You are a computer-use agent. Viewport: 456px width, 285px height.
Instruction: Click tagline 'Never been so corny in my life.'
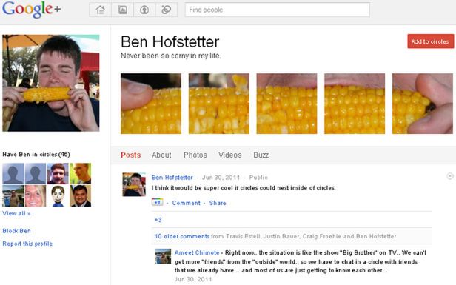(x=171, y=56)
